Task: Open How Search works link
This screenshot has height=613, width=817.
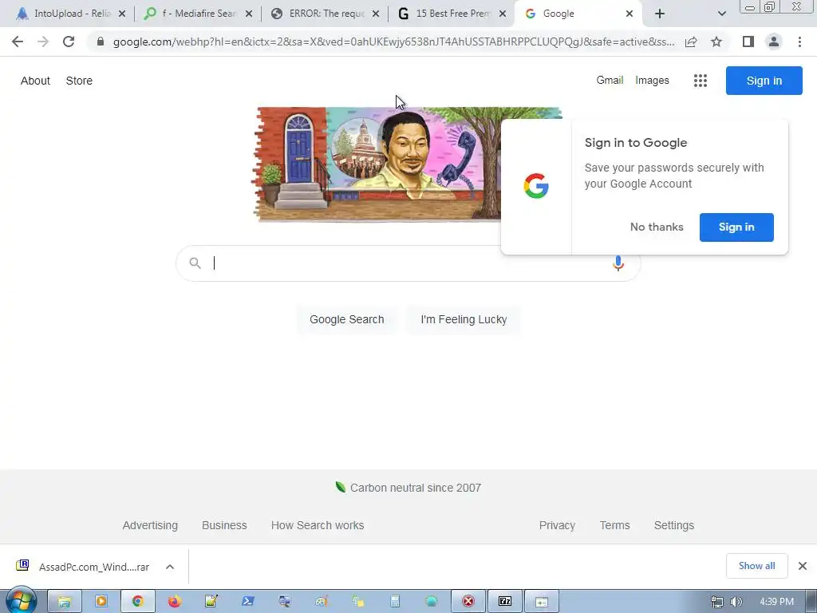Action: tap(318, 525)
